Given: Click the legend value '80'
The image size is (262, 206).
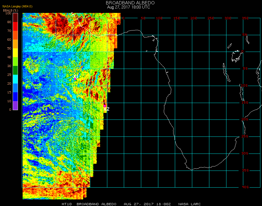Looking at the screenshot, I should click(x=9, y=22).
